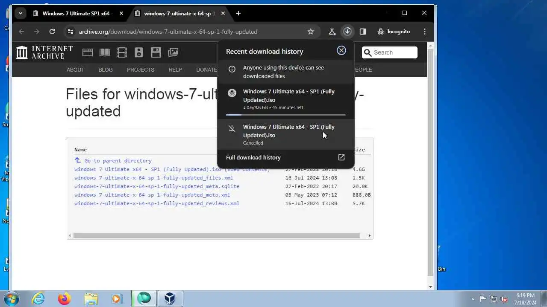The image size is (547, 307).
Task: Open the fully-updated_reviews.xml link
Action: pos(157,203)
